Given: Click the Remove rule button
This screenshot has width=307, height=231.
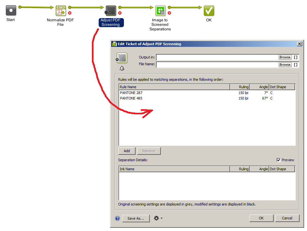Looking at the screenshot, I should (149, 151).
